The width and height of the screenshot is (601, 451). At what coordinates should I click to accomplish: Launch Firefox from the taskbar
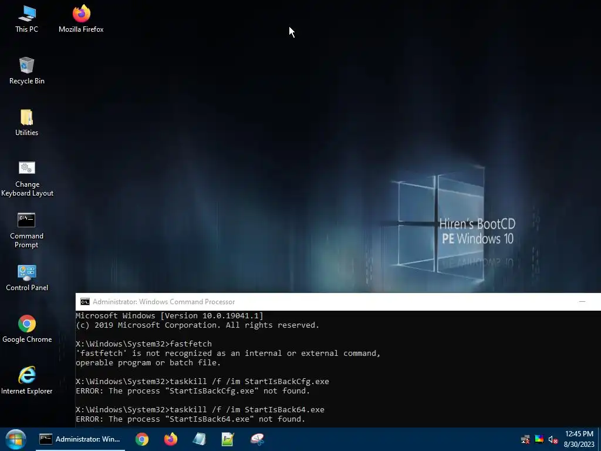(x=171, y=439)
